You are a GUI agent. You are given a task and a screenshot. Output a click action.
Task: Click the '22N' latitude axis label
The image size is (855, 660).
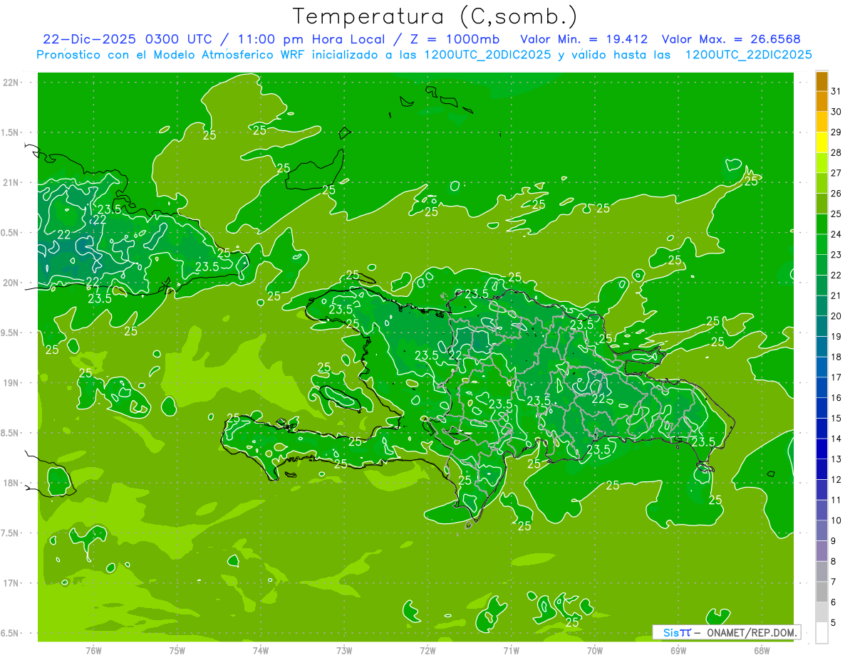11,83
